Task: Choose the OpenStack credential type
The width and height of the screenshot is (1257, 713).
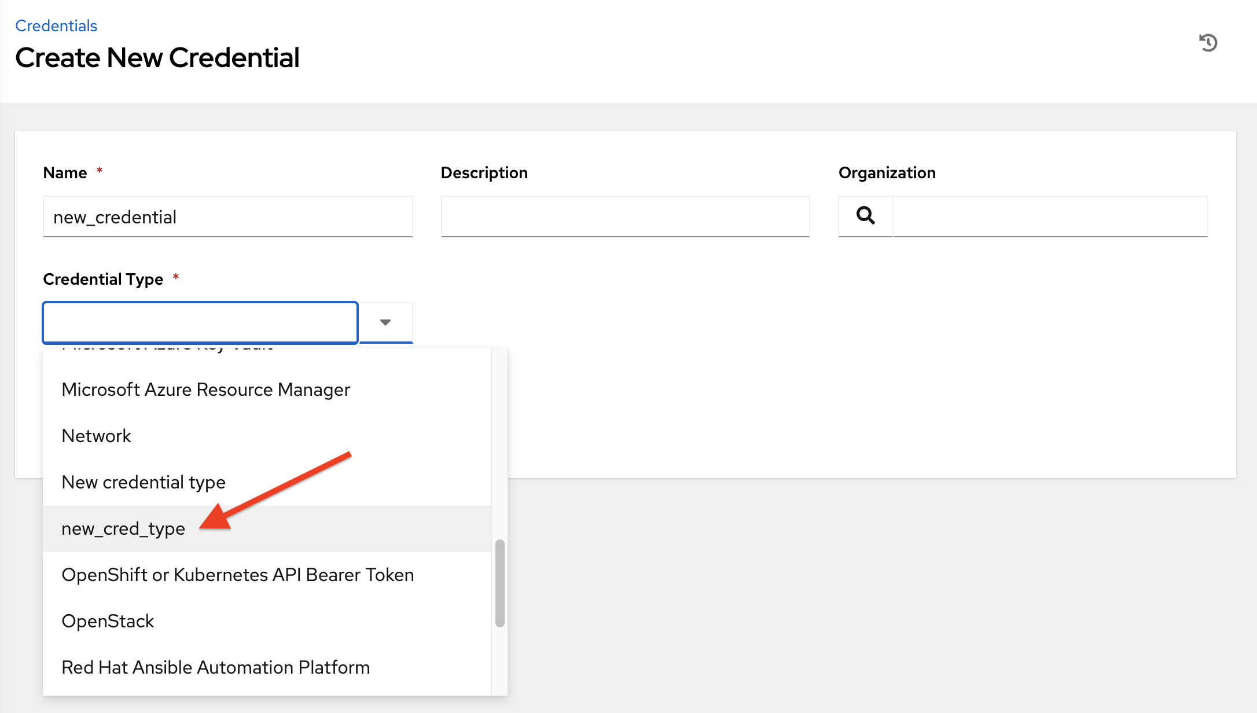Action: [x=108, y=621]
